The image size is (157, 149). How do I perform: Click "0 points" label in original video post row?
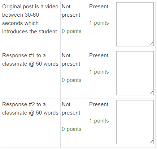tap(71, 31)
